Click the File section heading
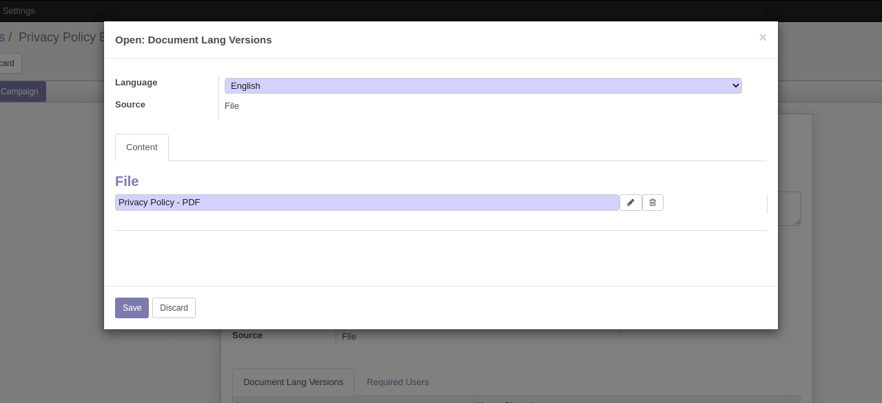Image resolution: width=882 pixels, height=403 pixels. tap(127, 181)
